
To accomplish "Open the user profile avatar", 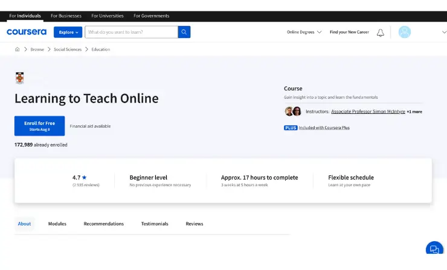I will click(405, 32).
